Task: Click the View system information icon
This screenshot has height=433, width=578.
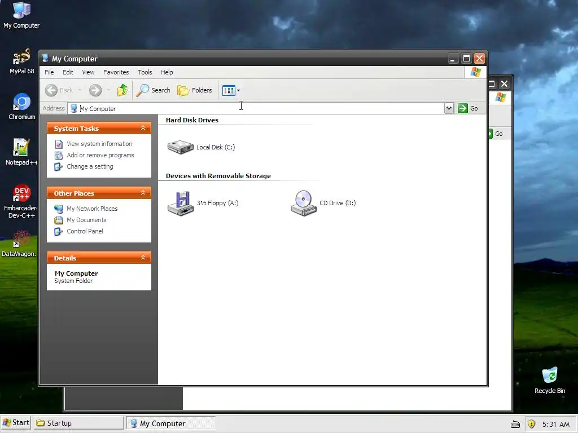Action: 59,144
